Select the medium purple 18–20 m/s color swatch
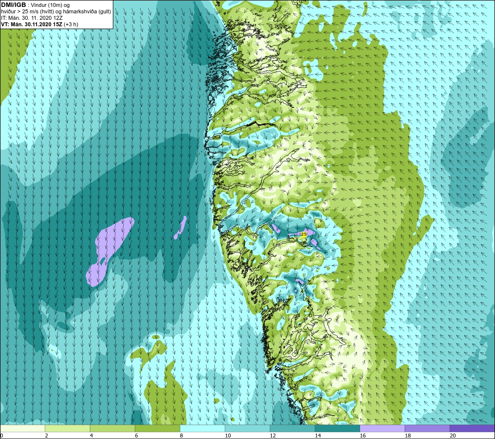 pos(428,429)
